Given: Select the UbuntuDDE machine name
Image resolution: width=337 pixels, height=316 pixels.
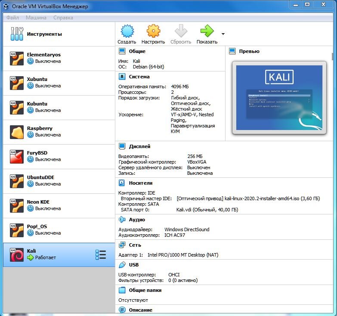Looking at the screenshot, I should point(40,177).
